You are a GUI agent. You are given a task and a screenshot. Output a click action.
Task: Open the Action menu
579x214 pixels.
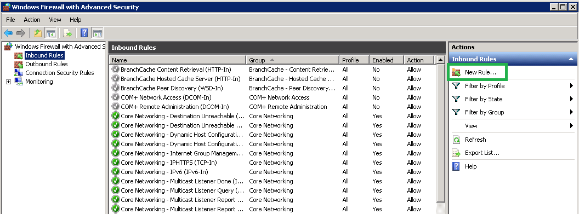pos(32,20)
